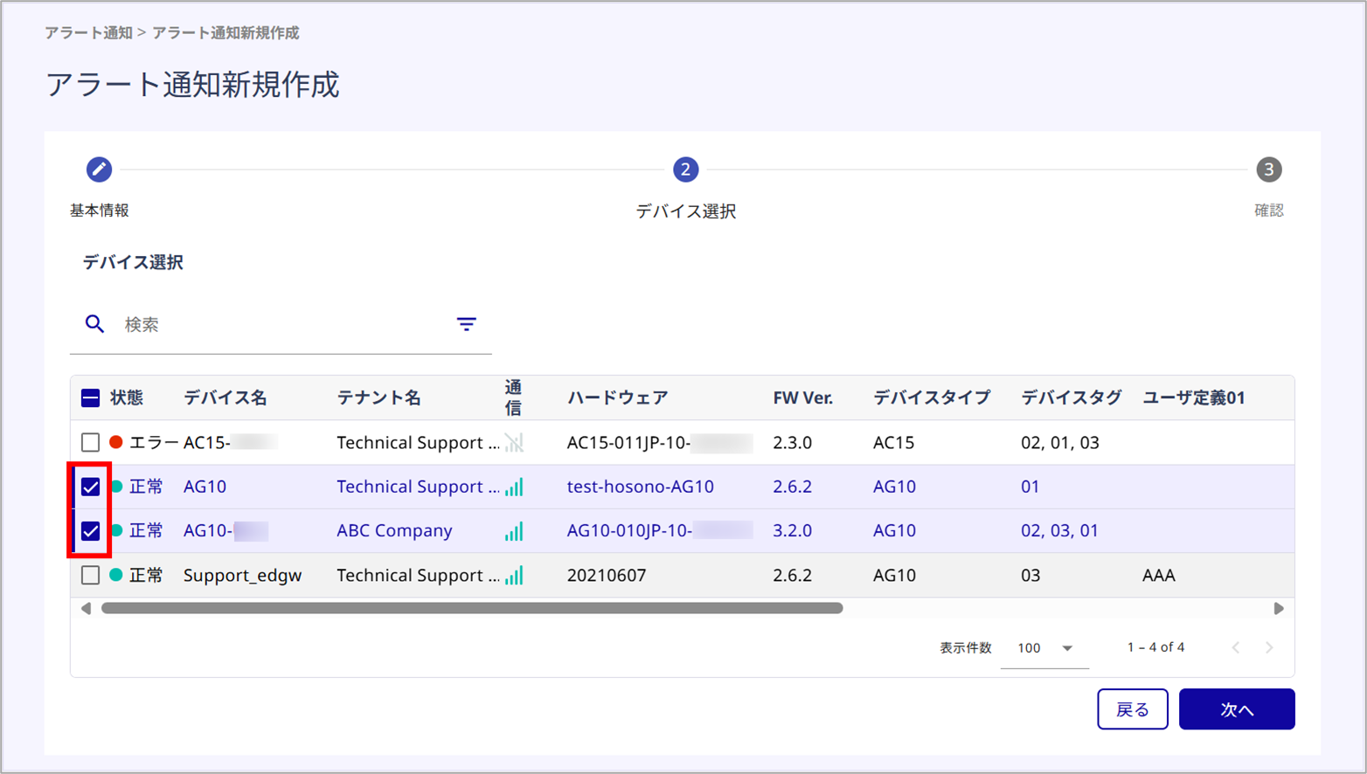
Task: Click the 通信 column header
Action: tap(513, 398)
